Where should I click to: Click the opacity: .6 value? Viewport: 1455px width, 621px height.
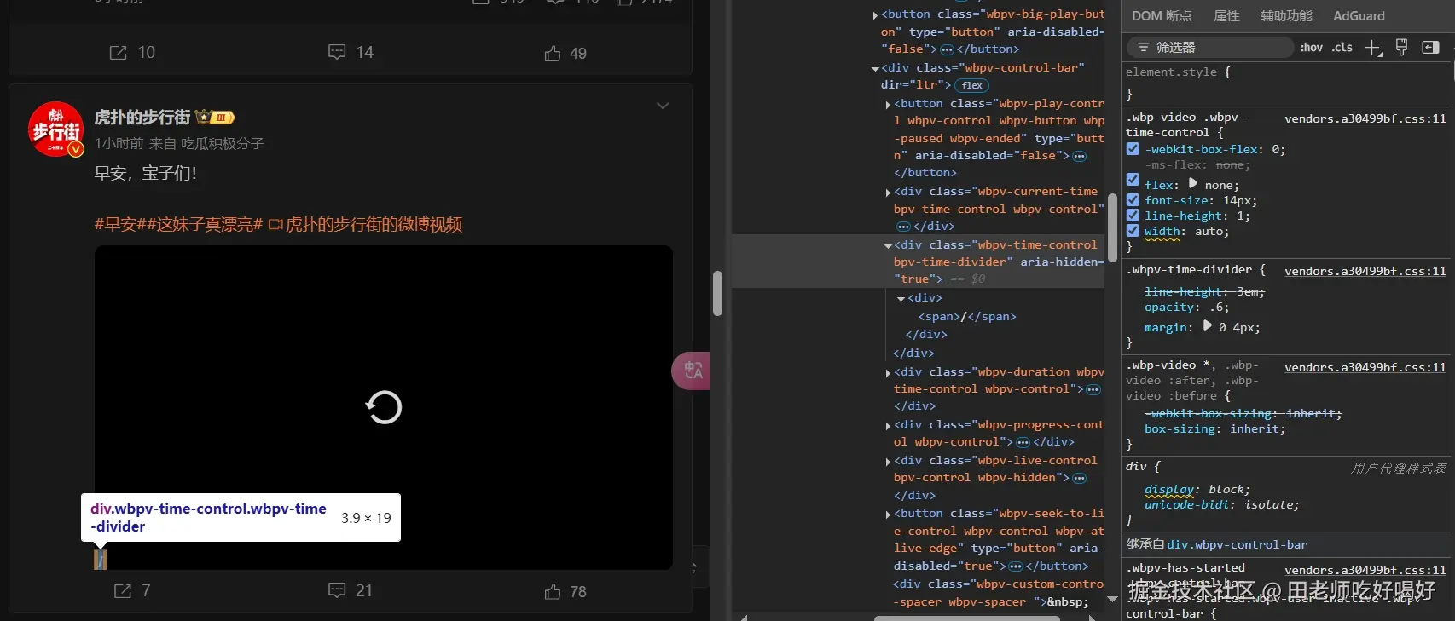[x=1219, y=308]
